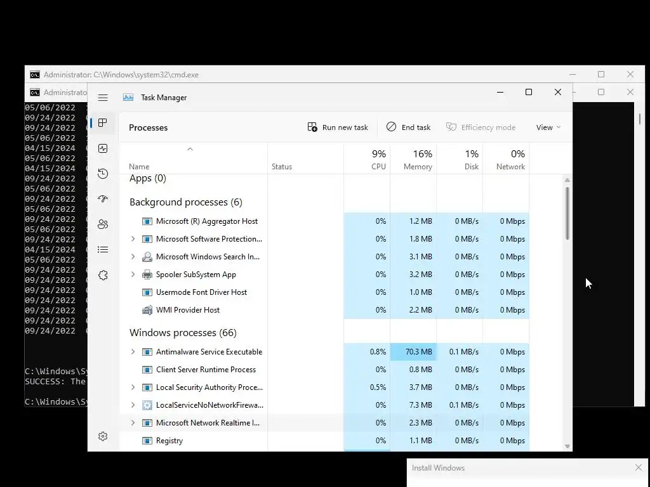Select the Registry process row name
Screen dimensions: 650x487
[169, 441]
